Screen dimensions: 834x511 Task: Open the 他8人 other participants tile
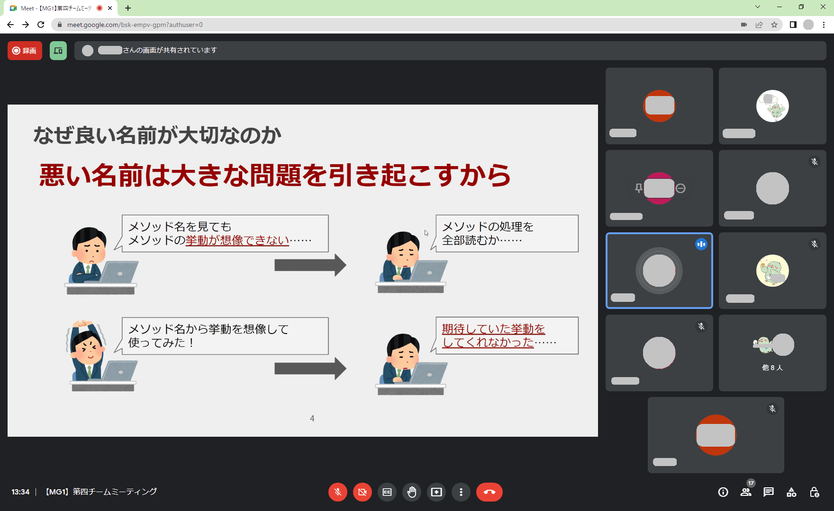point(772,353)
